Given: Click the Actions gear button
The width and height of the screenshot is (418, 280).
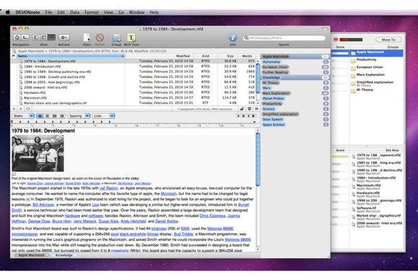Looking at the screenshot, I should (x=64, y=38).
